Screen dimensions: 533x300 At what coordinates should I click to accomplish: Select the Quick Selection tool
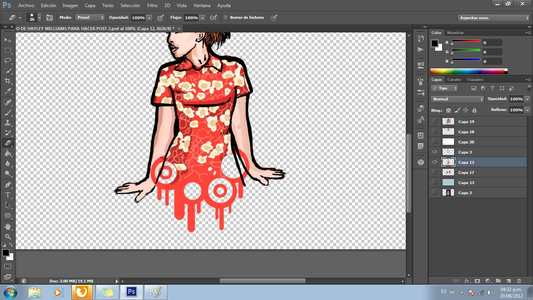[x=8, y=71]
